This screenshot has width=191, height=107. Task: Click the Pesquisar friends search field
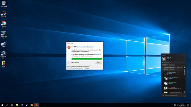[174, 63]
